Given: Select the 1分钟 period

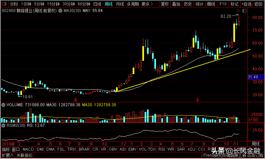Looking at the screenshot, I should pos(26,4).
